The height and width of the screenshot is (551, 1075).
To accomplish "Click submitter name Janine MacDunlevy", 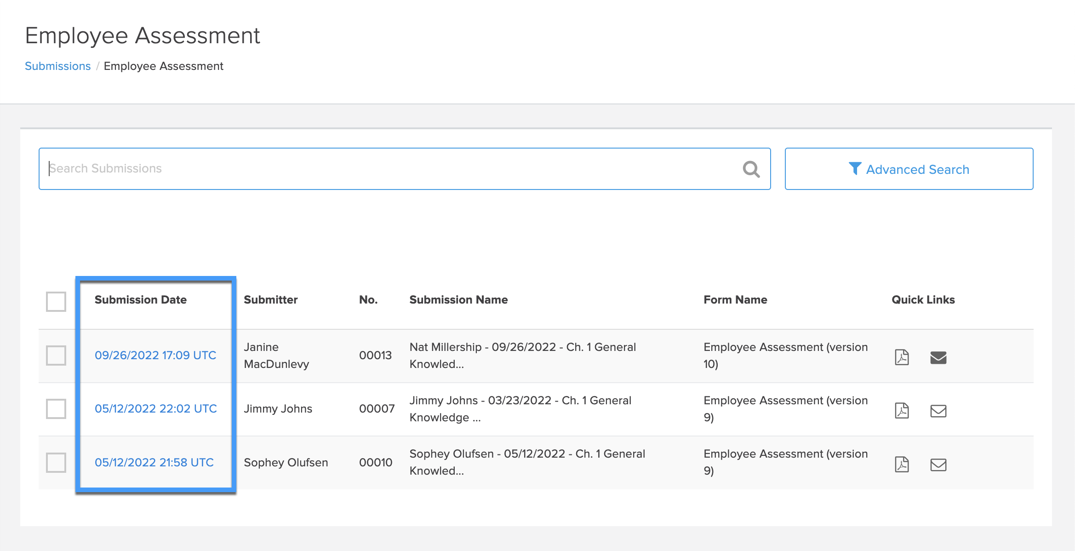I will point(276,356).
